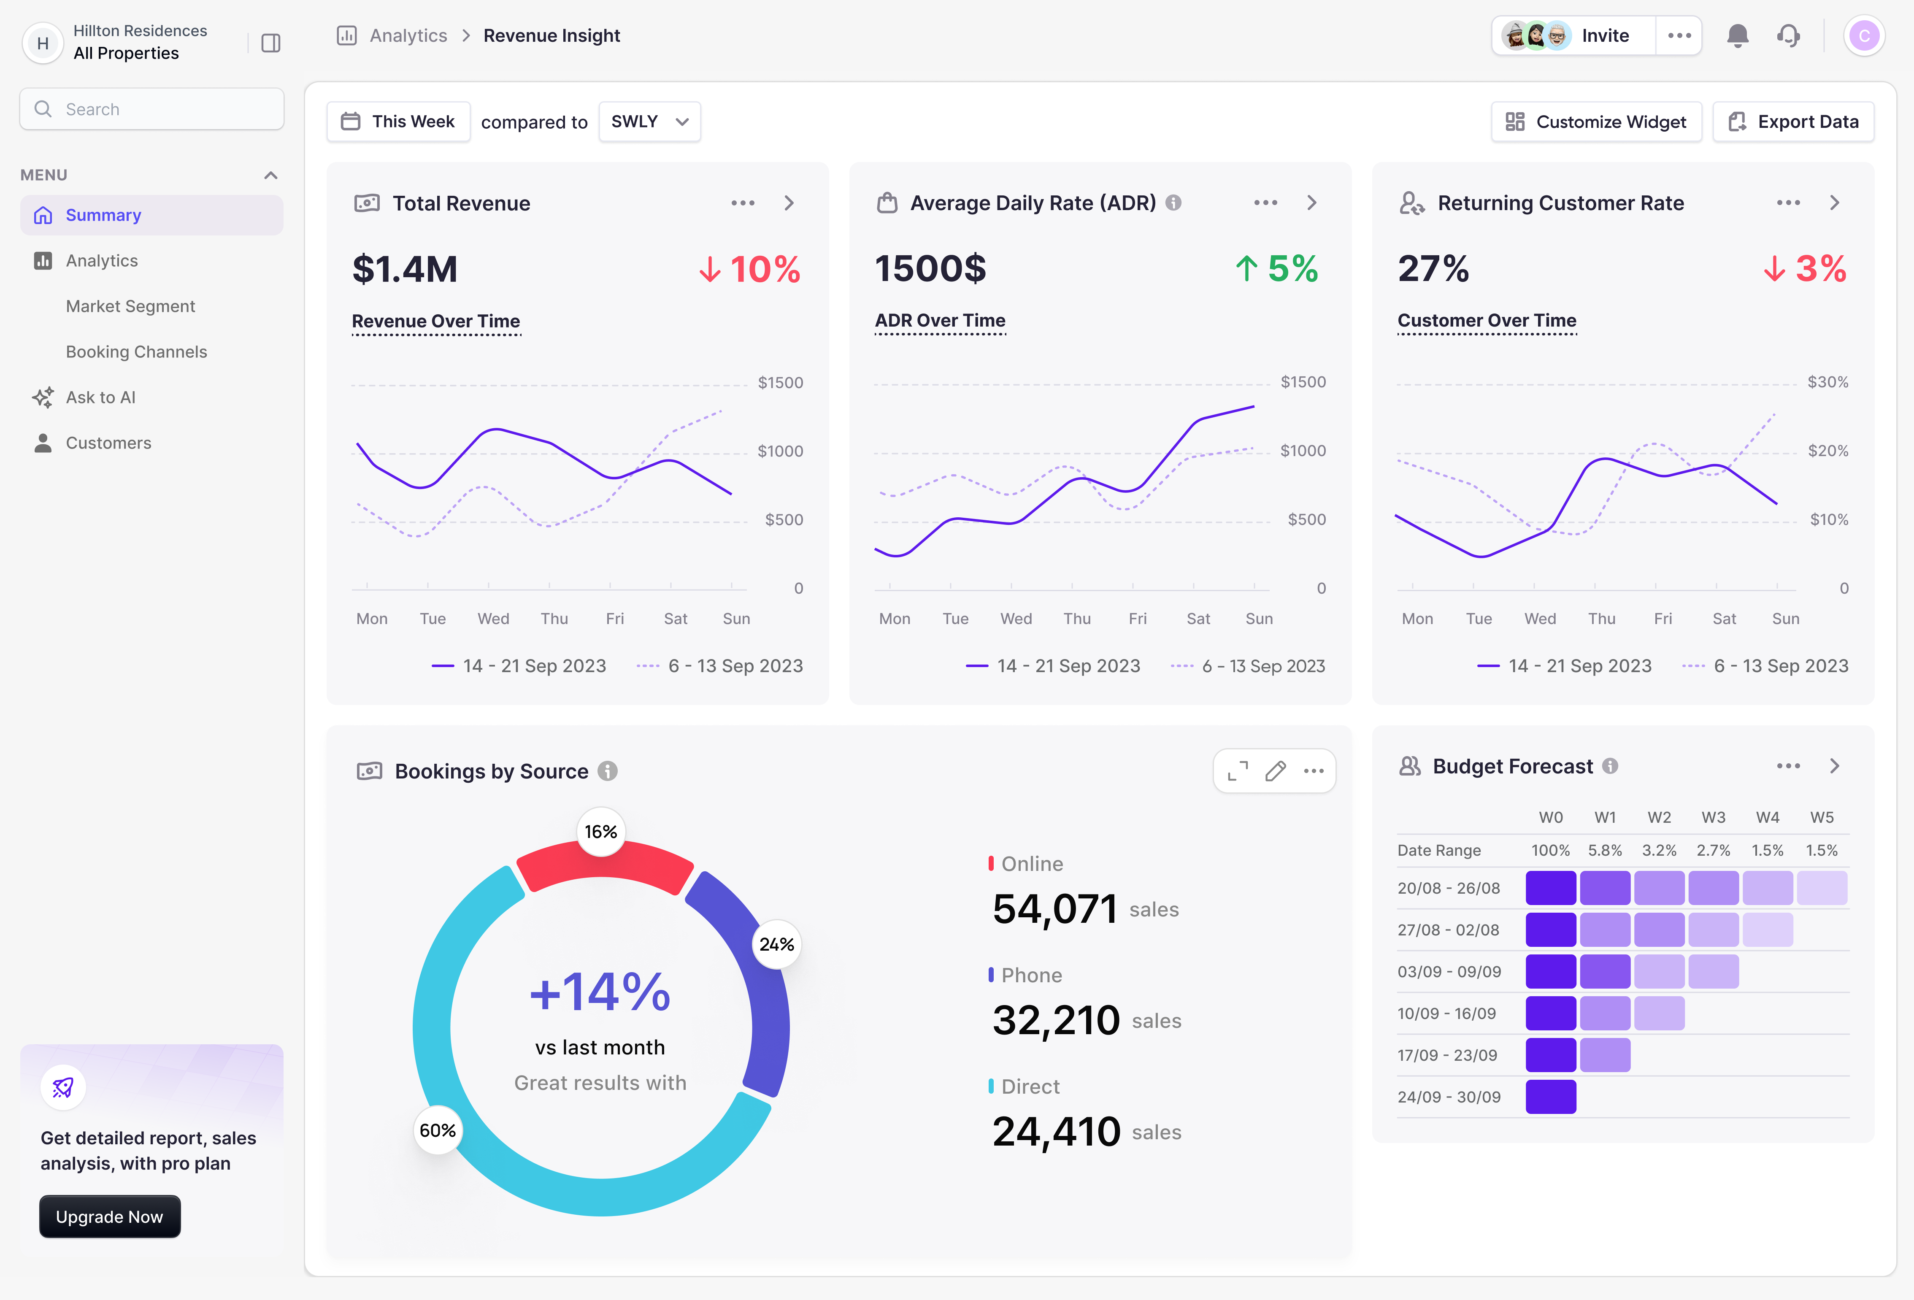The width and height of the screenshot is (1914, 1300).
Task: Click the Upgrade Now button
Action: pyautogui.click(x=110, y=1216)
